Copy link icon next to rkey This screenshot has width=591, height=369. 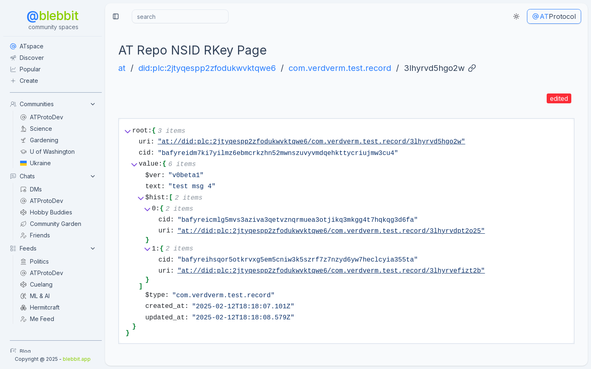[x=472, y=68]
